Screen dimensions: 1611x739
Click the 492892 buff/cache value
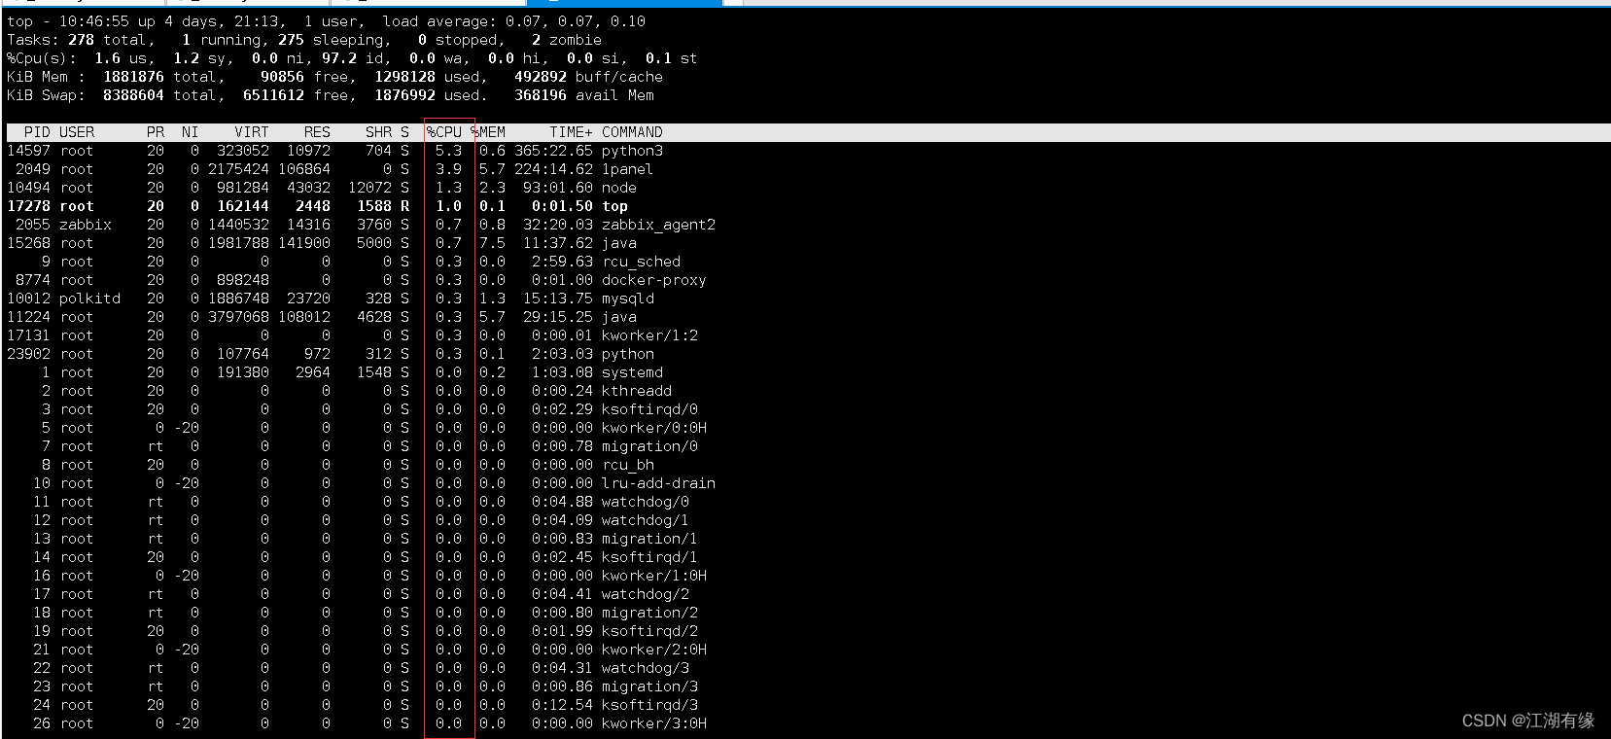pos(588,77)
